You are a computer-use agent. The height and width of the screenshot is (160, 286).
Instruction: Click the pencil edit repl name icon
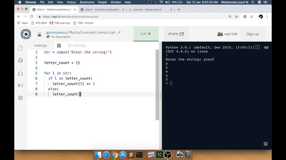coord(119,32)
